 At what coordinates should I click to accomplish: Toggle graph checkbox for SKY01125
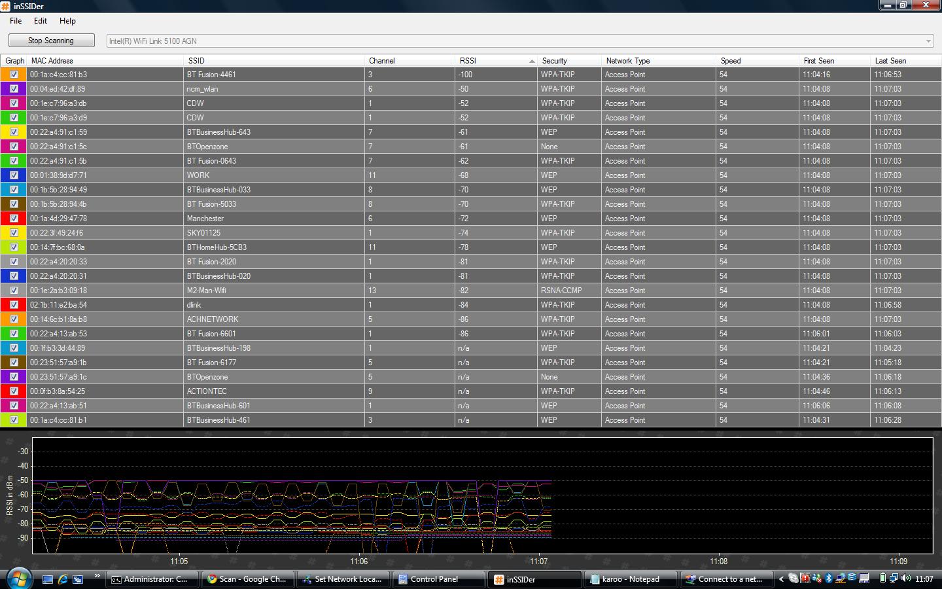(14, 233)
